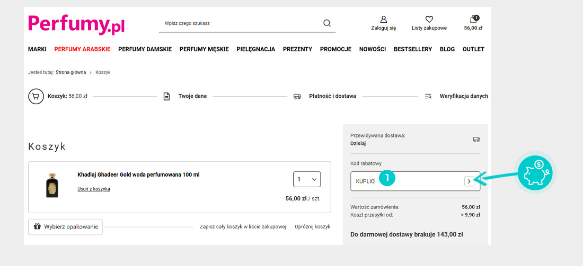Click Płatność i dostawa step label
This screenshot has height=266, width=583.
click(332, 96)
